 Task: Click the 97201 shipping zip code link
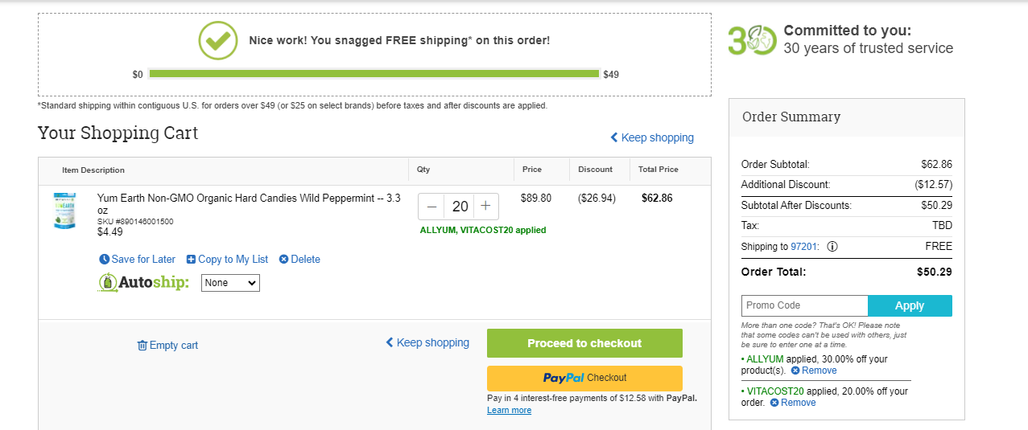point(805,247)
